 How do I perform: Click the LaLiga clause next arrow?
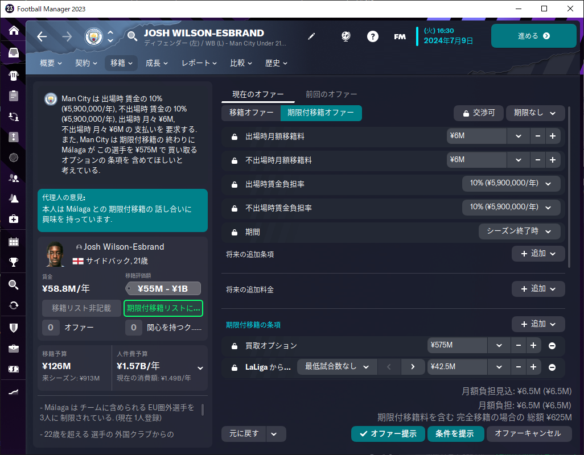coord(413,367)
